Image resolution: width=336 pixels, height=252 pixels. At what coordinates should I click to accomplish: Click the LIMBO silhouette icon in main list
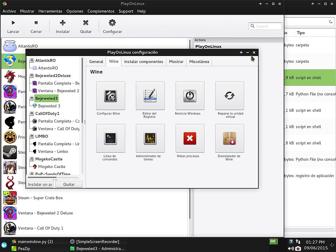pyautogui.click(x=10, y=122)
